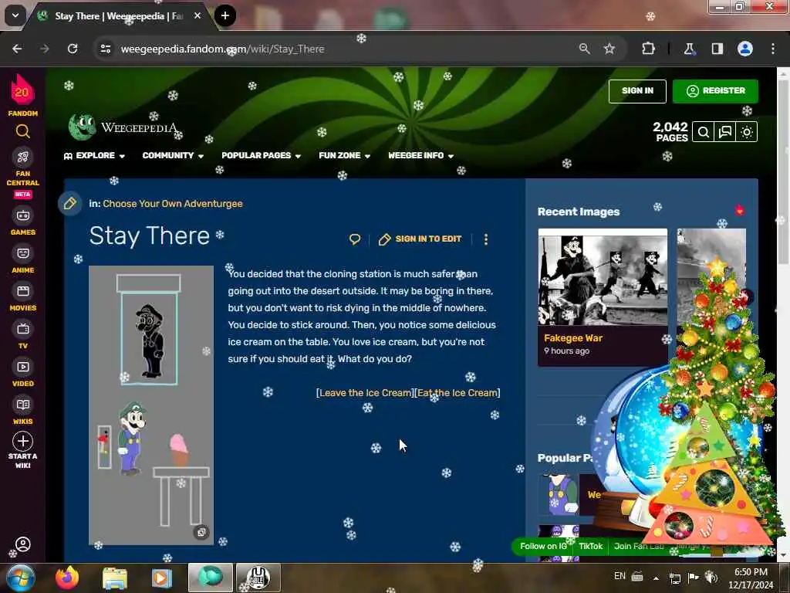Select the Stay There browser tab

(x=118, y=16)
